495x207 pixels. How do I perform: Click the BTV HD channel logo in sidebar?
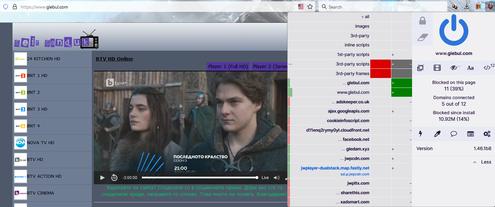tap(20, 160)
